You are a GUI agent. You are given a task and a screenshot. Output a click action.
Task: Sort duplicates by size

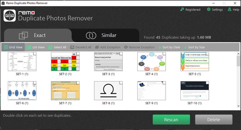coord(194,47)
